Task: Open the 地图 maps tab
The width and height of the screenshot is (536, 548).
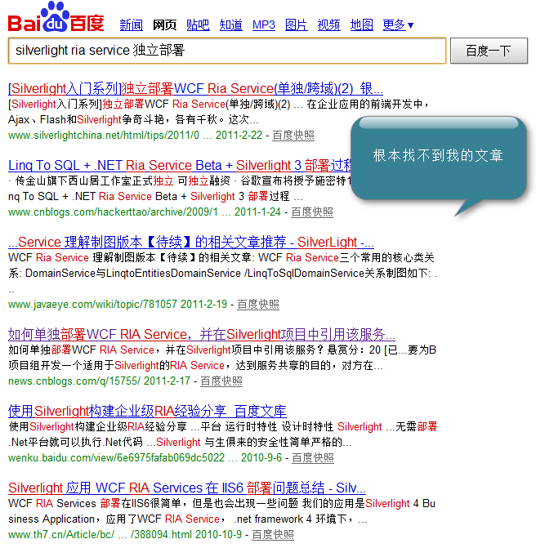Action: pyautogui.click(x=361, y=25)
